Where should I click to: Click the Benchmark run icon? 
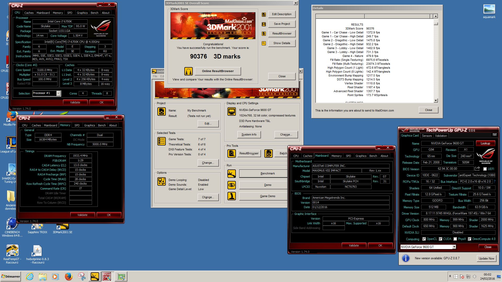(232, 173)
